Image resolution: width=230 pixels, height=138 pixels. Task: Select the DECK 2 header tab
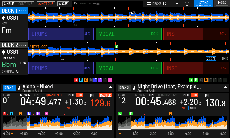click(14, 45)
